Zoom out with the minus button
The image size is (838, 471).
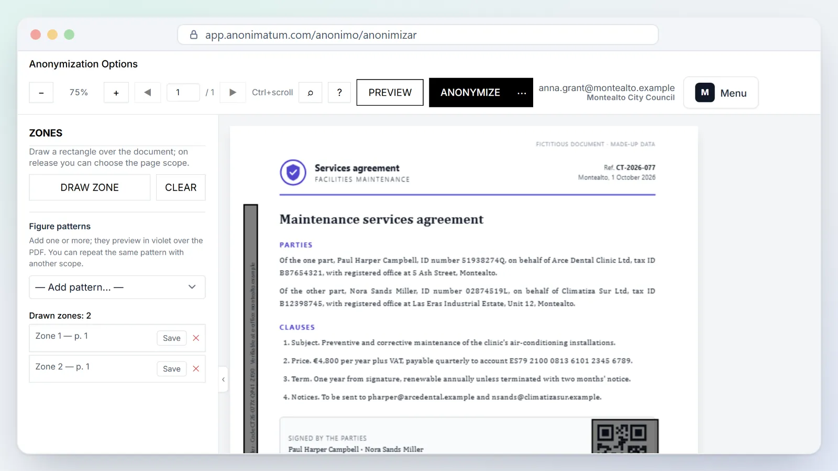point(41,93)
